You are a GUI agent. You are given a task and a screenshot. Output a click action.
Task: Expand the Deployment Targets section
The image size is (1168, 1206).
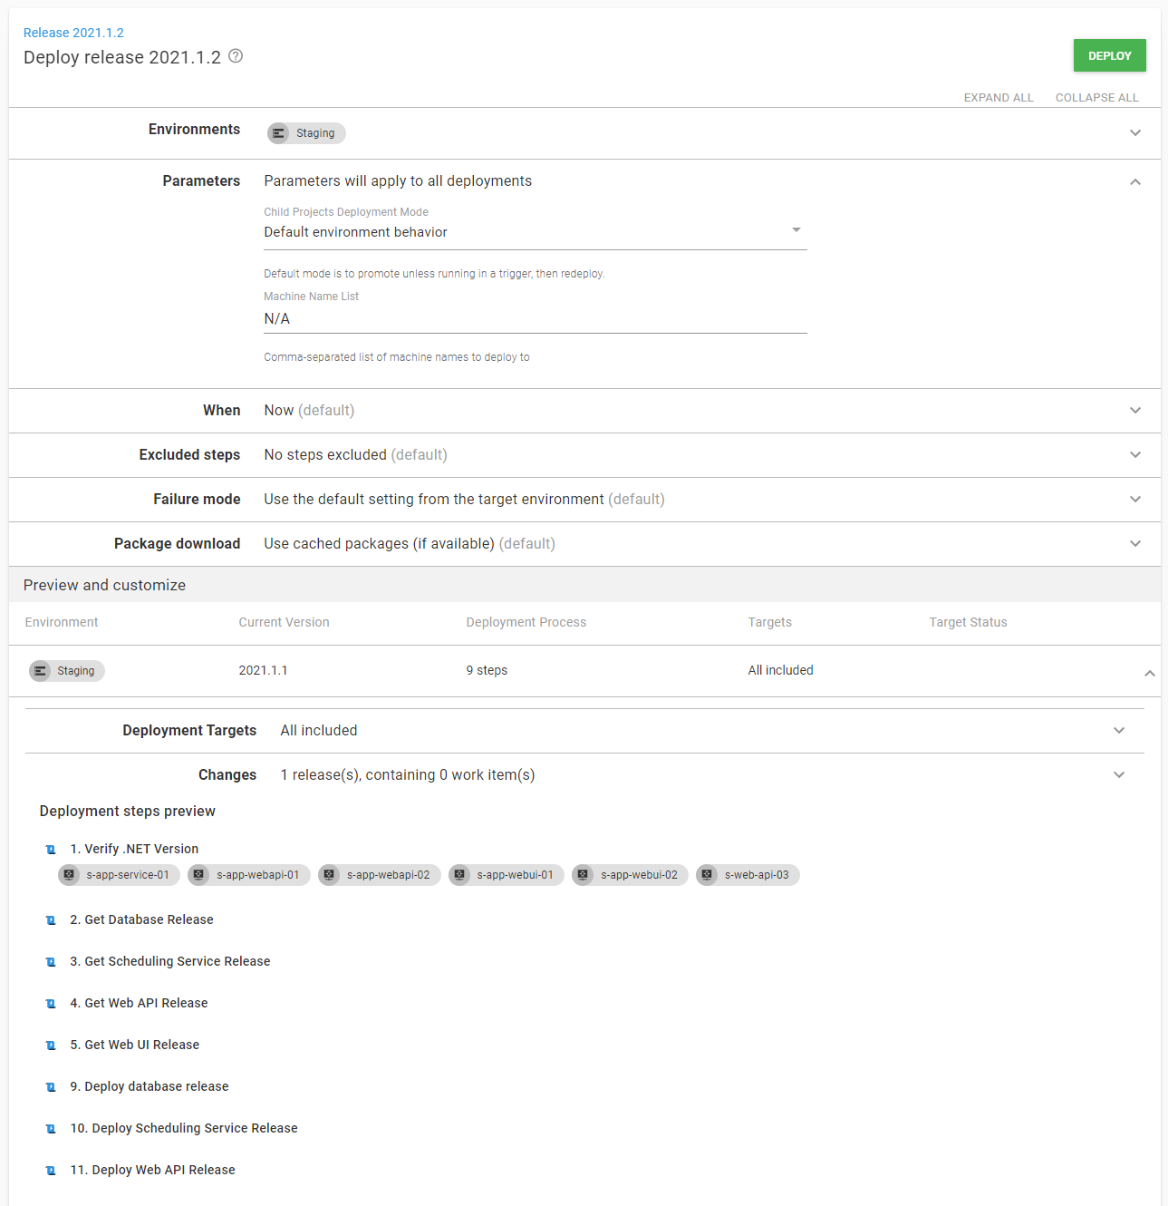tap(1119, 730)
